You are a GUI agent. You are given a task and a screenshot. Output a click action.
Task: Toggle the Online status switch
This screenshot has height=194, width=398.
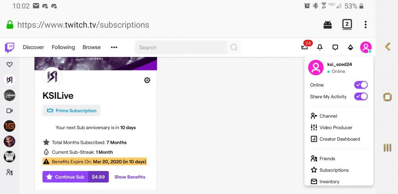pos(361,85)
